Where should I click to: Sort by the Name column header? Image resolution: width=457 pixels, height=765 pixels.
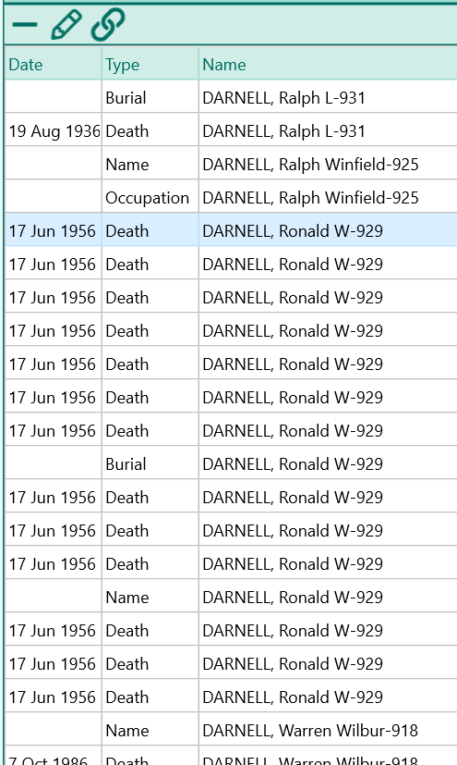pyautogui.click(x=328, y=65)
